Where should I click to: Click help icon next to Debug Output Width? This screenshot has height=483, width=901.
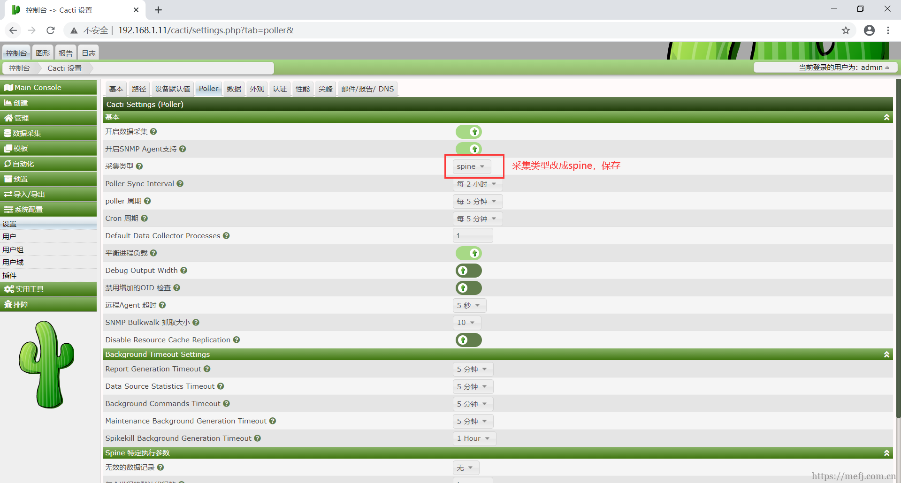click(184, 271)
